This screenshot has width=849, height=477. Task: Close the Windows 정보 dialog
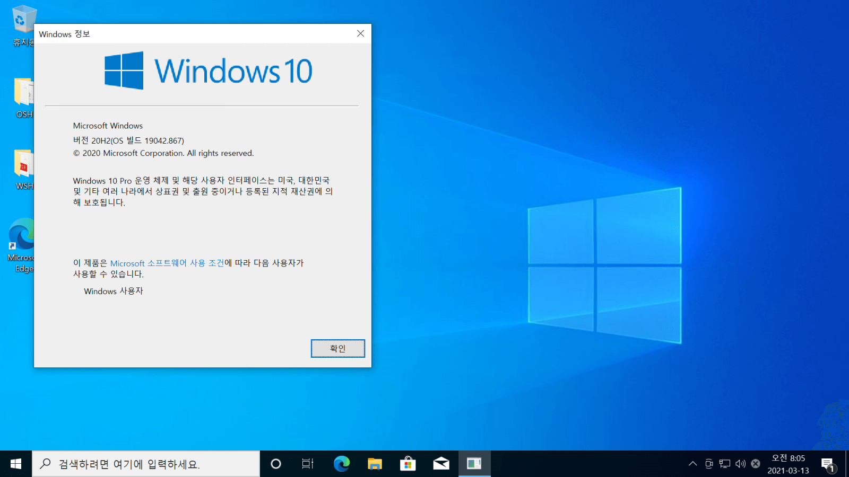360,33
